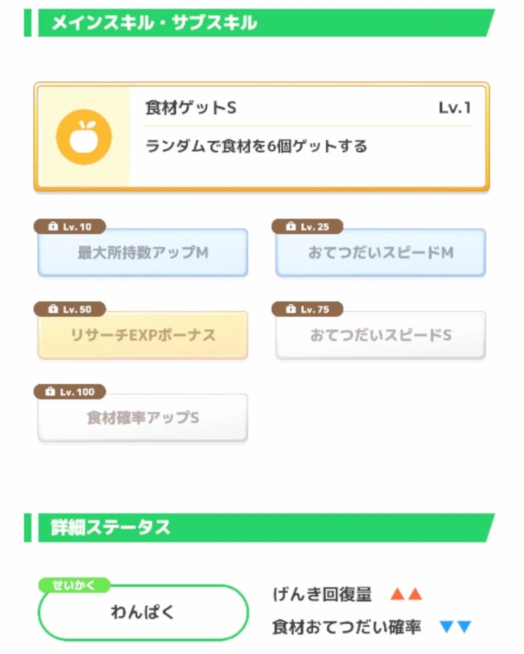
Task: Tap the red up arrows for げんき回復量
Action: point(406,594)
